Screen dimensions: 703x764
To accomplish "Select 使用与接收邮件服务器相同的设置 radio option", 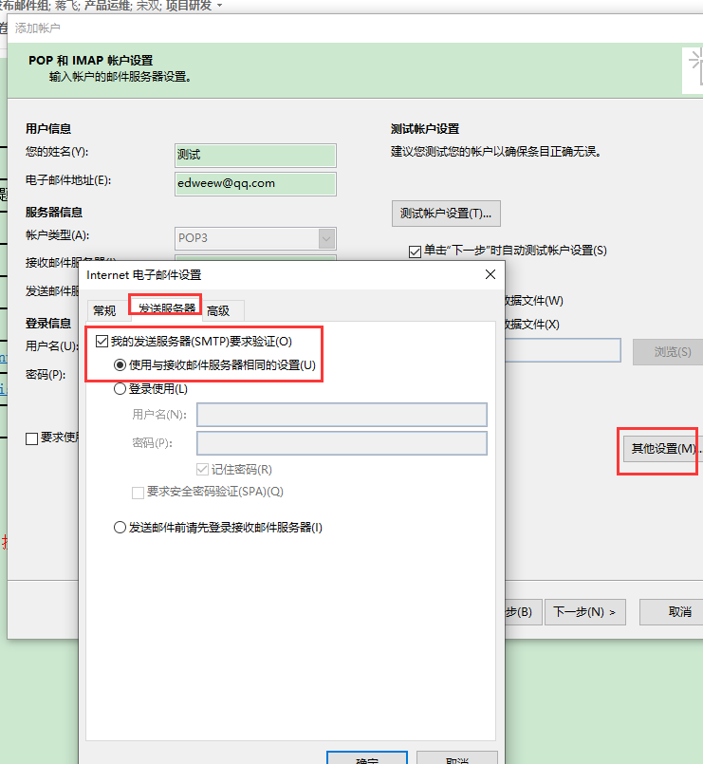I will [120, 365].
